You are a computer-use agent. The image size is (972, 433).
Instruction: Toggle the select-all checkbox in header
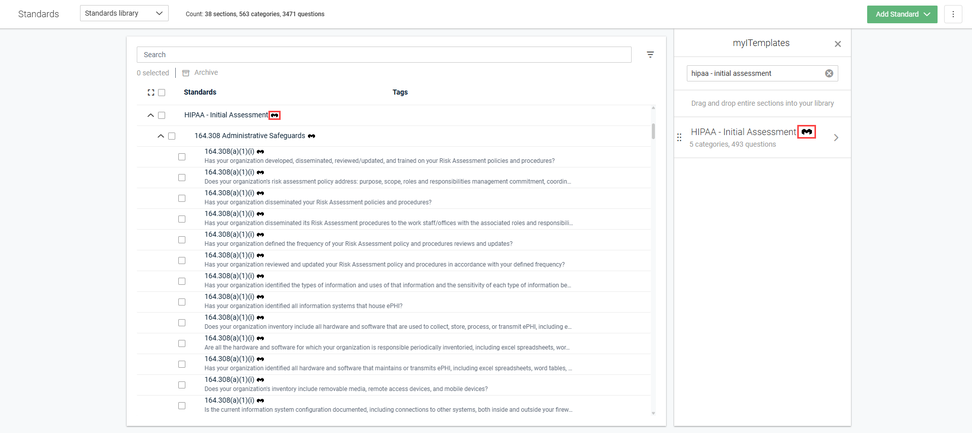coord(162,93)
